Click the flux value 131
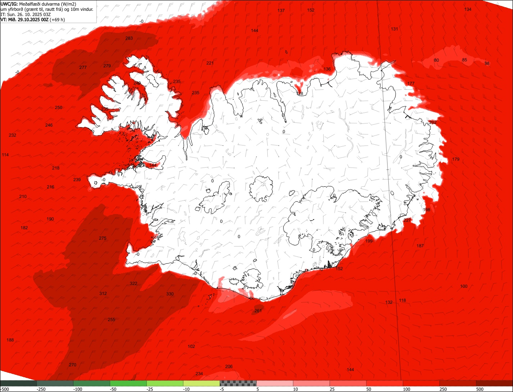This screenshot has height=392, width=513. [395, 29]
